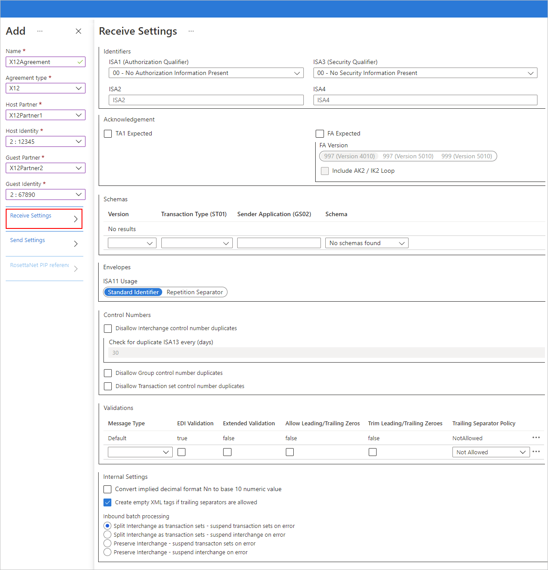Open the ellipsis menu next to Add
Screen dimensions: 548x570
pos(40,31)
